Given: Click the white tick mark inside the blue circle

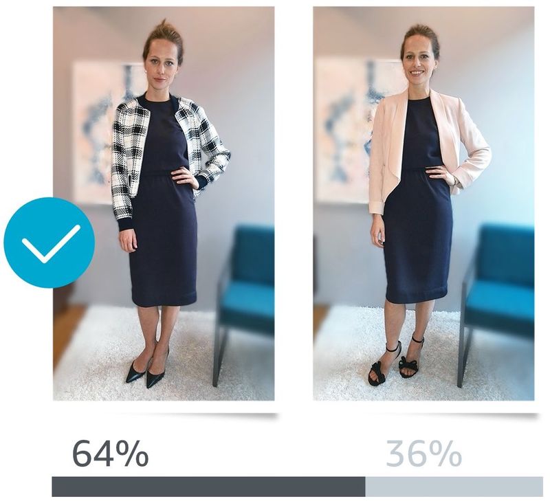Looking at the screenshot, I should coord(51,244).
